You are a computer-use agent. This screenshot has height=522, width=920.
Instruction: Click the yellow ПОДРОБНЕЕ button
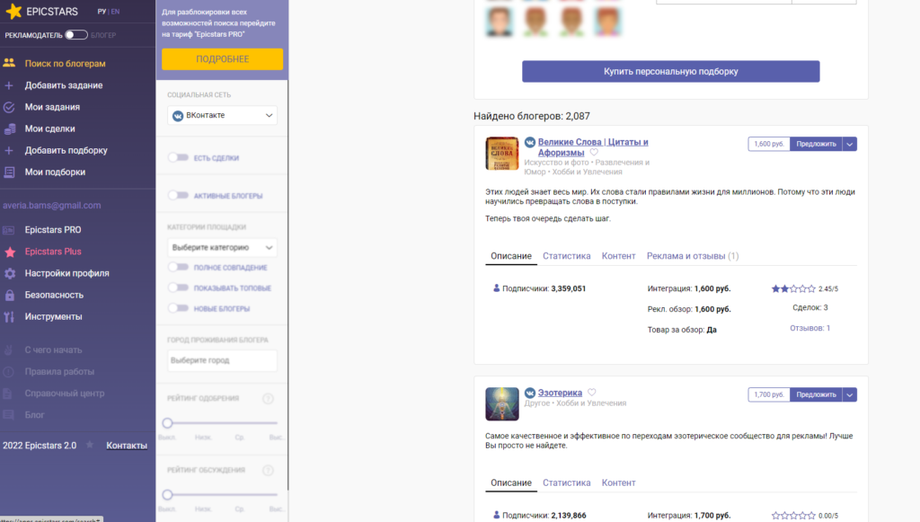pos(223,59)
